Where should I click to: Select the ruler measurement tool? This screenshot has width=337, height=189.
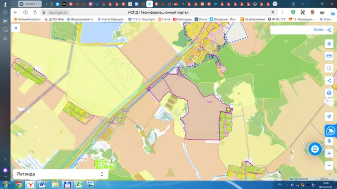329,56
